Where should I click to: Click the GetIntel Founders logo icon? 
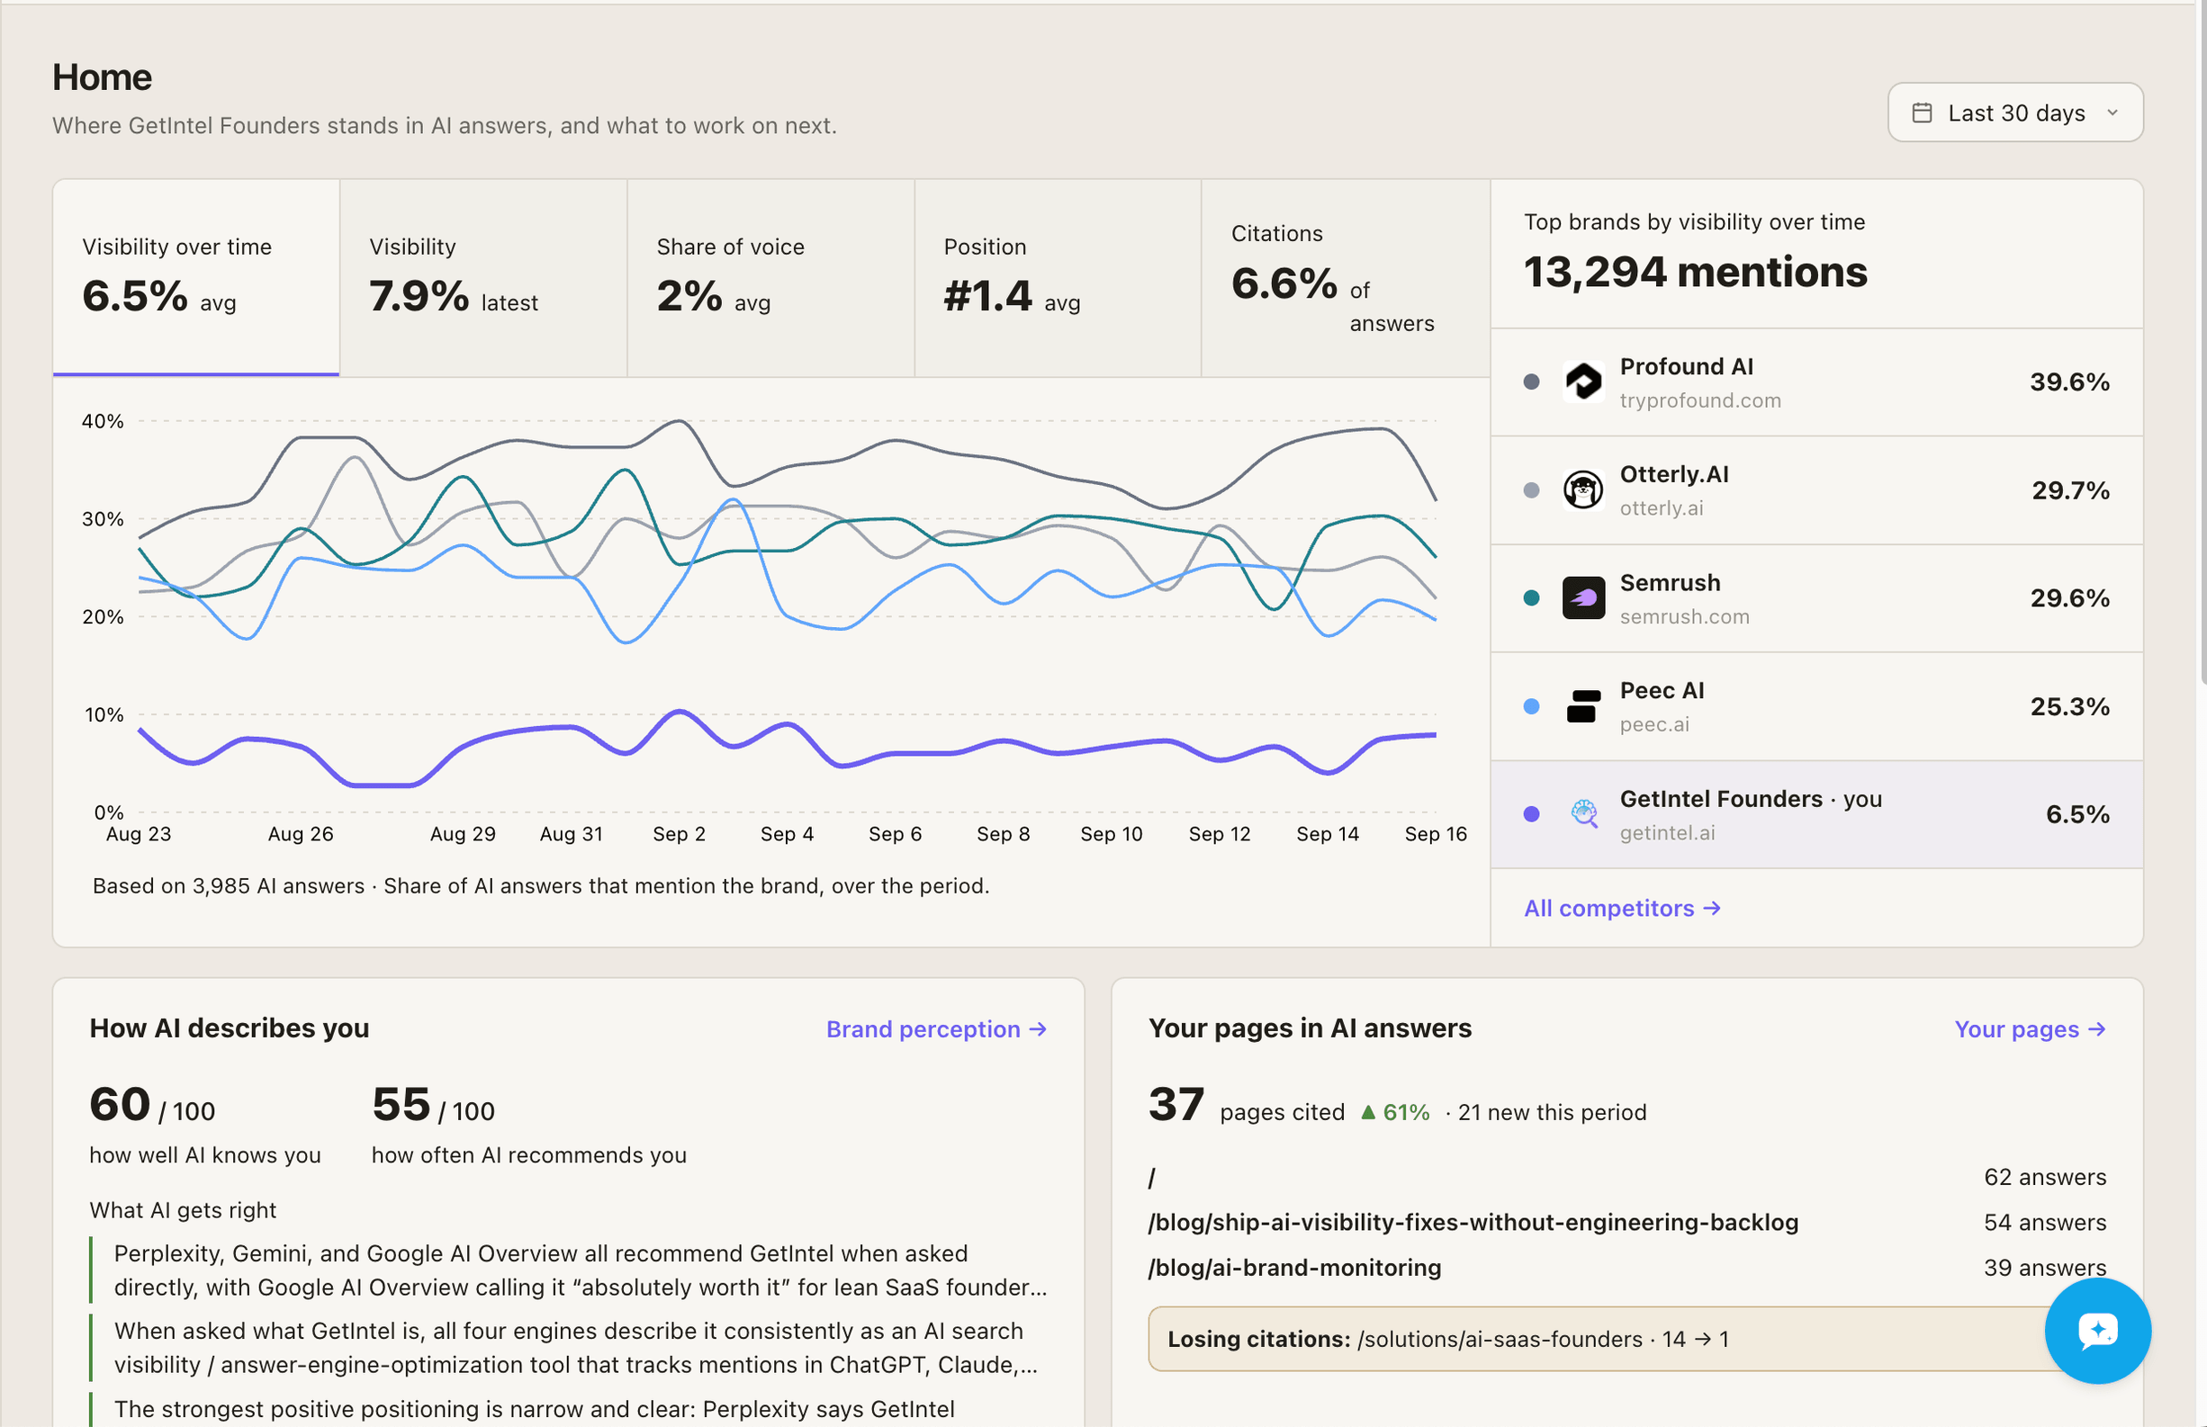click(x=1584, y=813)
